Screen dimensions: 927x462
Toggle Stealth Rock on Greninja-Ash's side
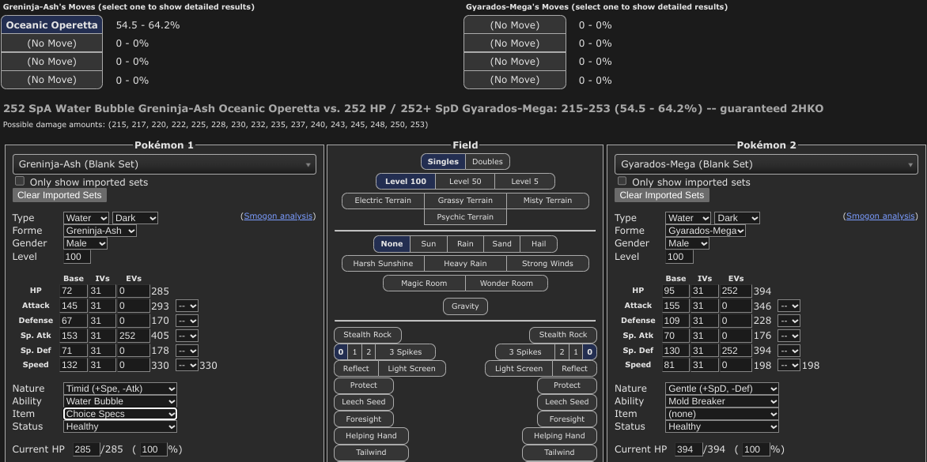click(x=368, y=335)
